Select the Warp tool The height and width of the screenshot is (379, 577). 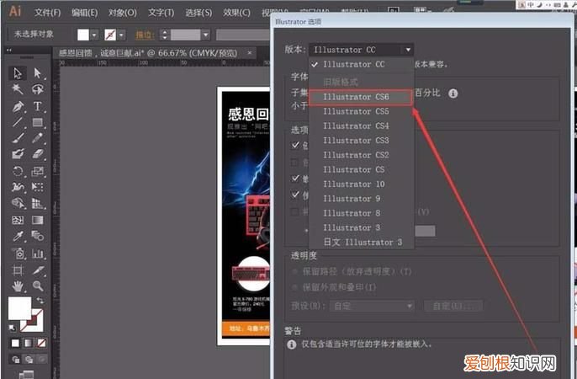click(18, 187)
